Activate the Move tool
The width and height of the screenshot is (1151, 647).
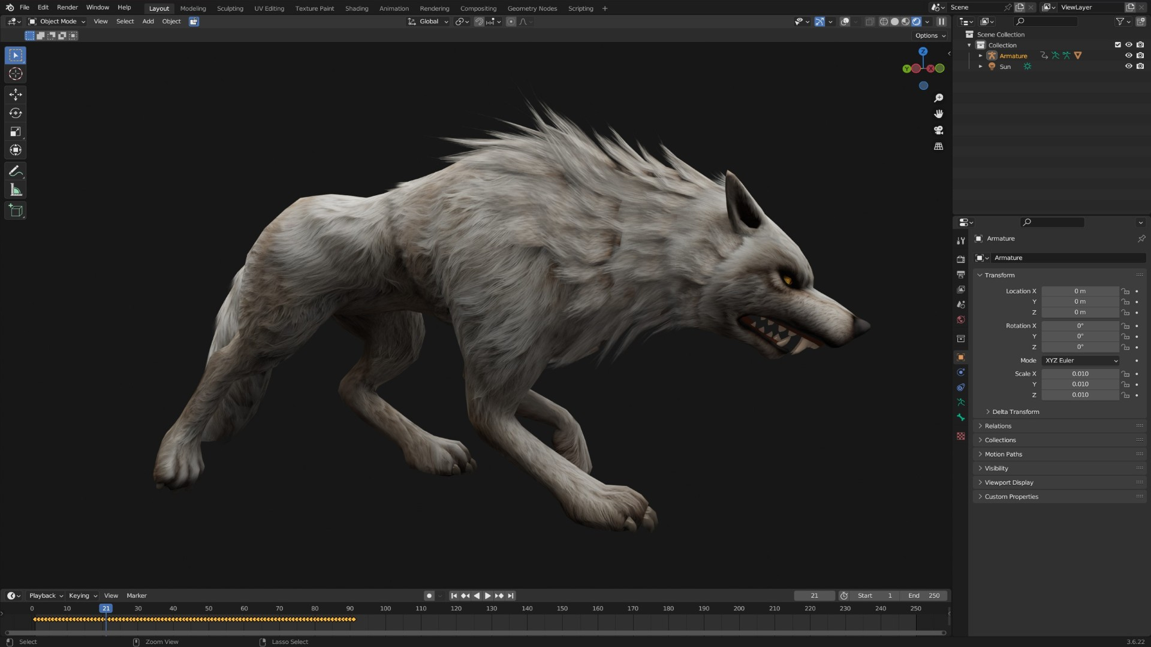pos(16,94)
